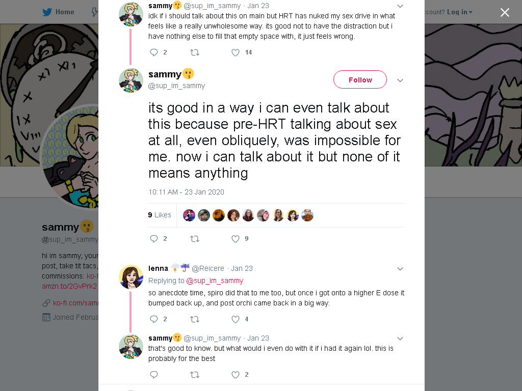522x391 pixels.
Task: Open lenna's profile avatar
Action: click(x=131, y=277)
